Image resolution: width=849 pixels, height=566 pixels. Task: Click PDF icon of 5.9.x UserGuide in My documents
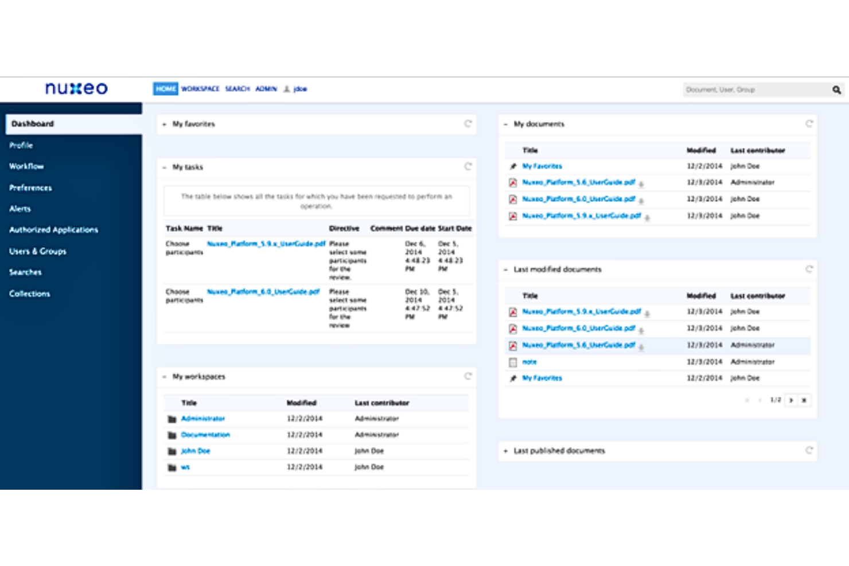tap(513, 216)
